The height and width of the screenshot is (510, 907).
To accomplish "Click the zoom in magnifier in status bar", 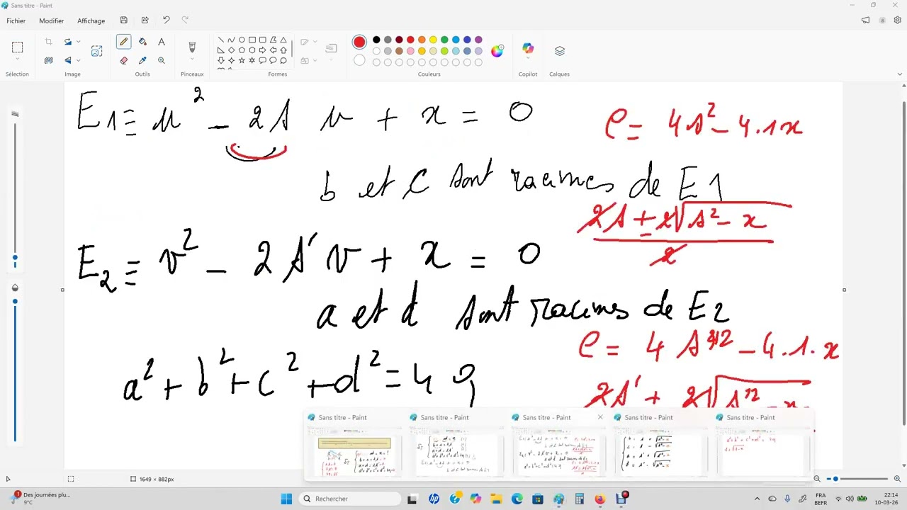I will pyautogui.click(x=897, y=479).
